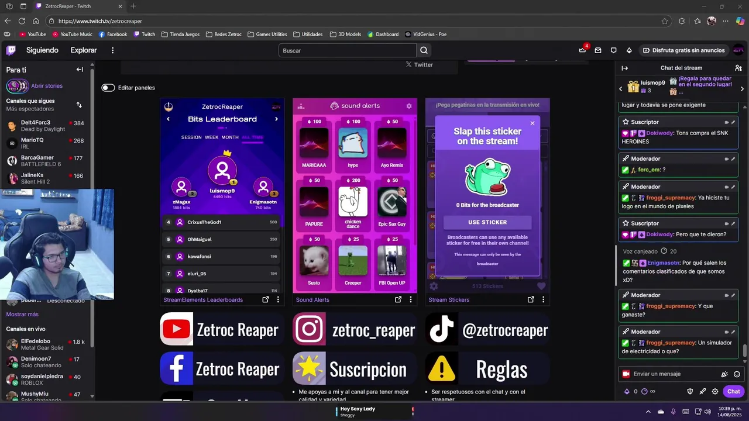Click the Buscar search field

pos(348,50)
